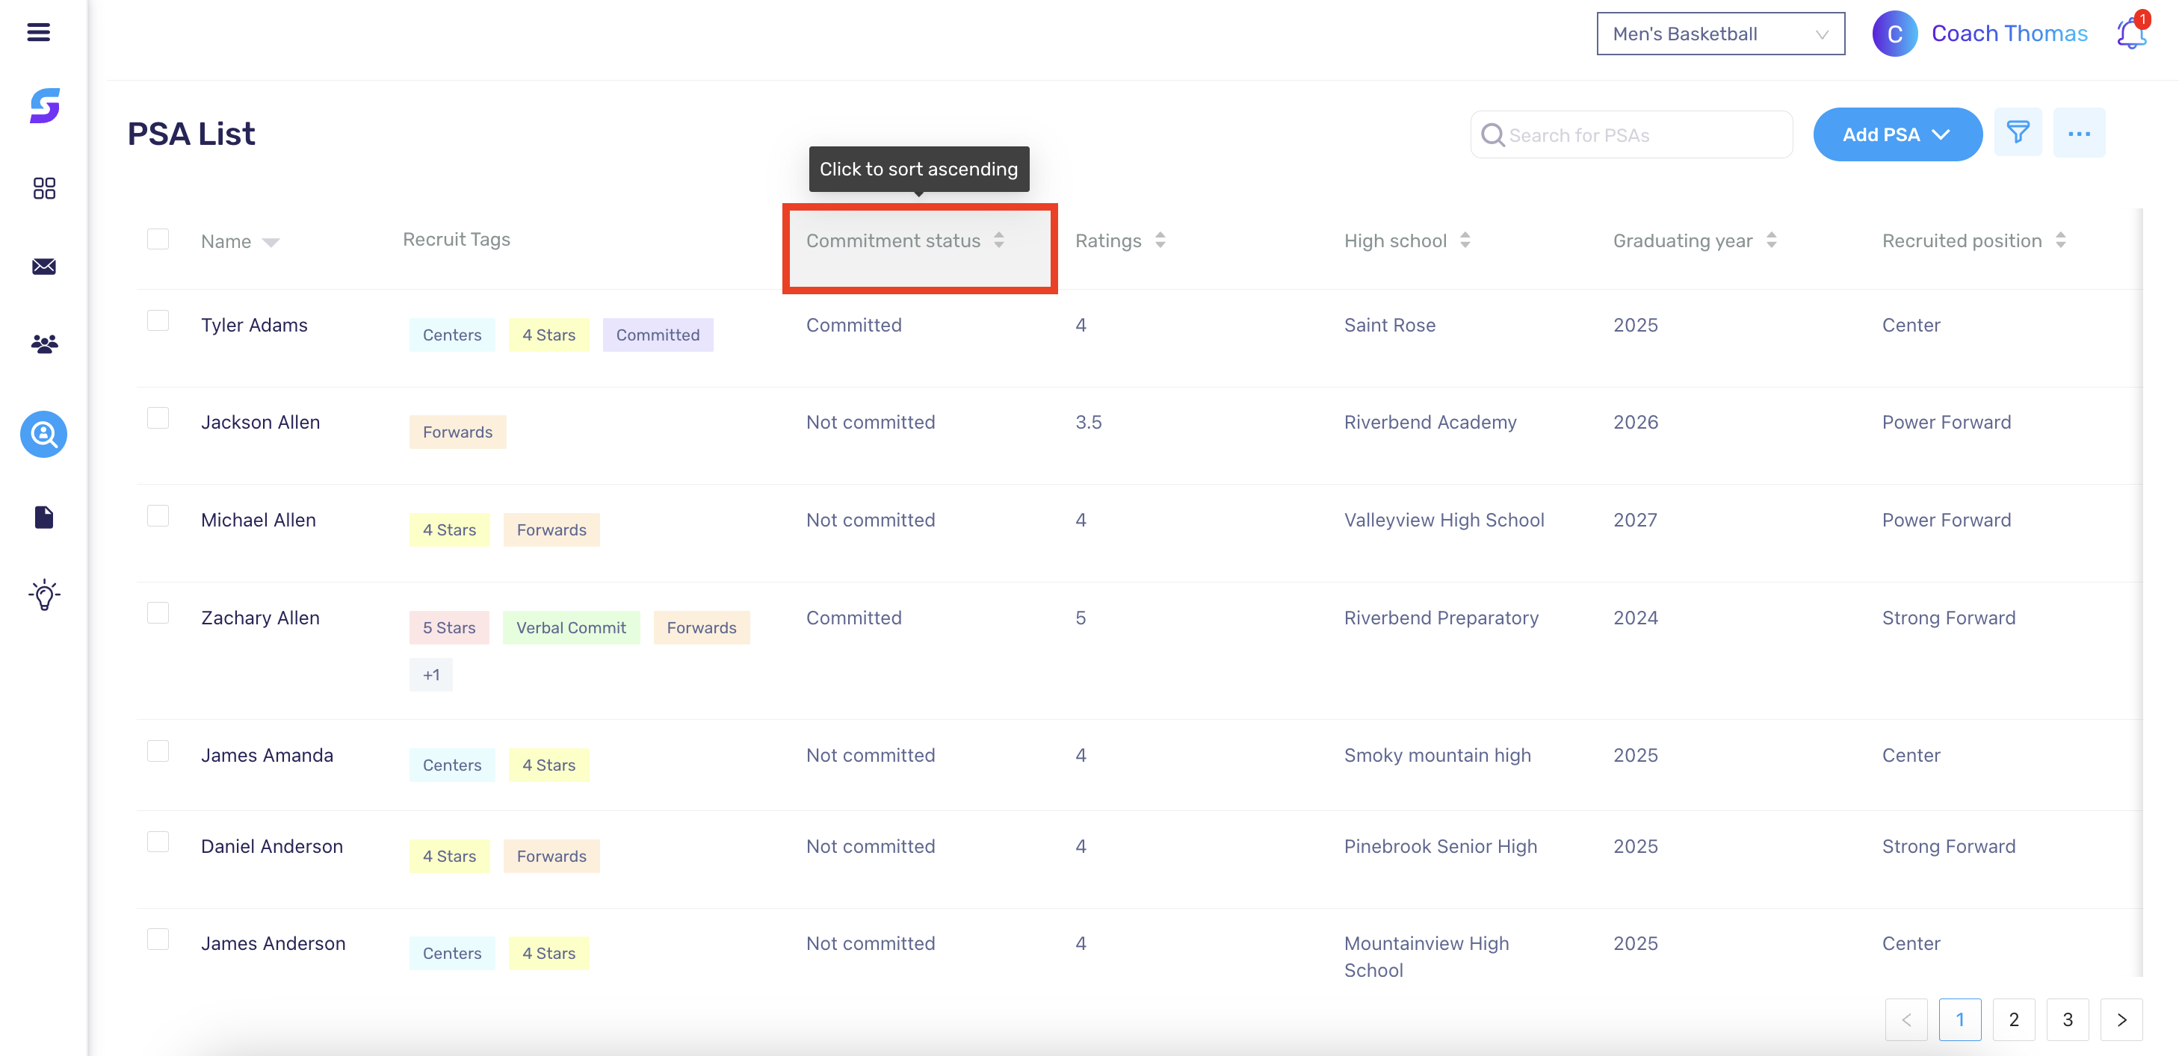Click Zachary Allen's 2024 graduating year

[1635, 618]
